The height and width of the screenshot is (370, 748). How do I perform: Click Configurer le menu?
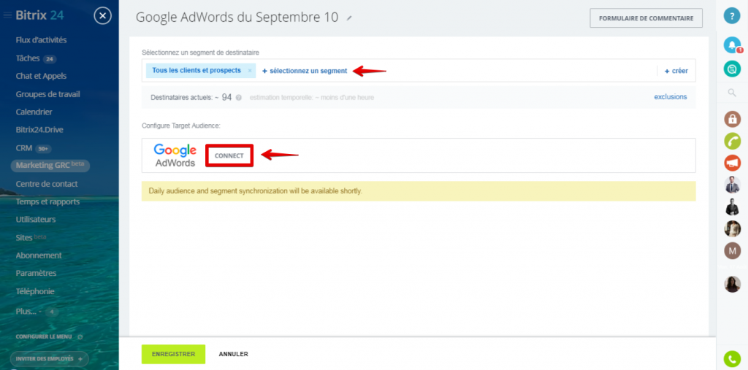(43, 336)
